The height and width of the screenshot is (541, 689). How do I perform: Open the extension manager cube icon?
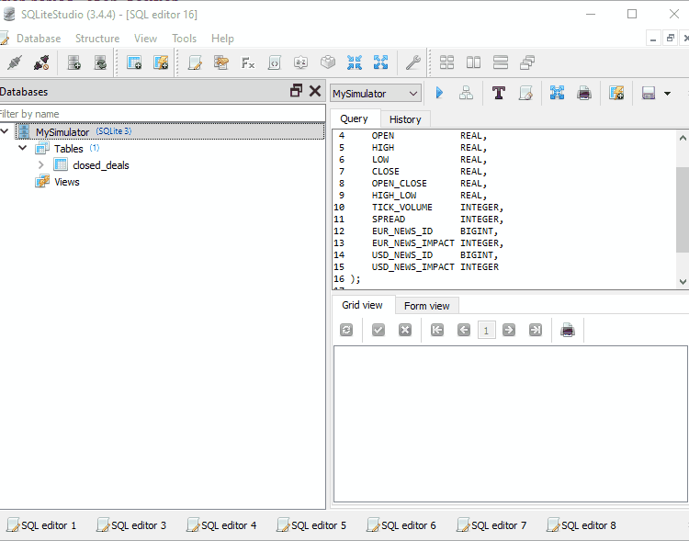[x=328, y=62]
